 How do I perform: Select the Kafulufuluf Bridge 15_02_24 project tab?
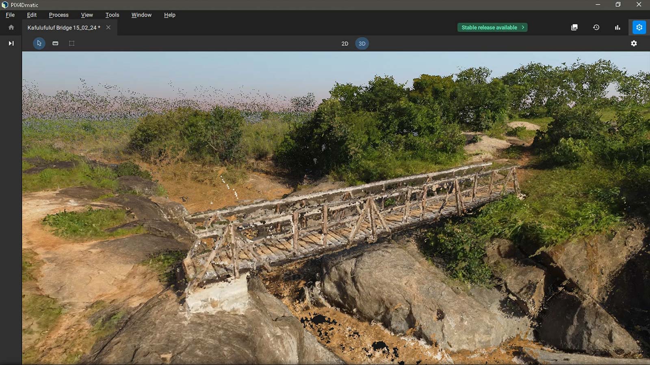(63, 28)
